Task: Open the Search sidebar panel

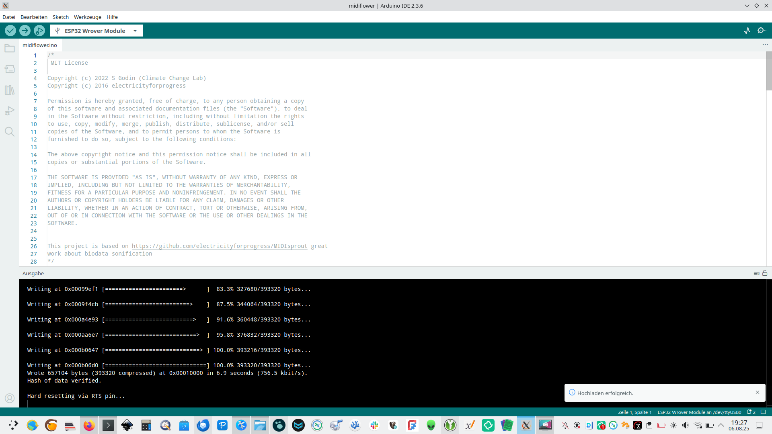Action: pos(10,132)
